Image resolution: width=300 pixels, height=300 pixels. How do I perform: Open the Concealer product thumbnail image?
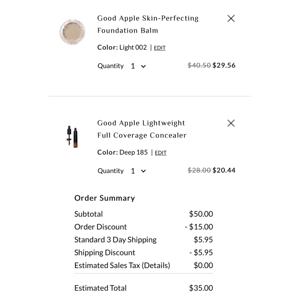coord(72,137)
